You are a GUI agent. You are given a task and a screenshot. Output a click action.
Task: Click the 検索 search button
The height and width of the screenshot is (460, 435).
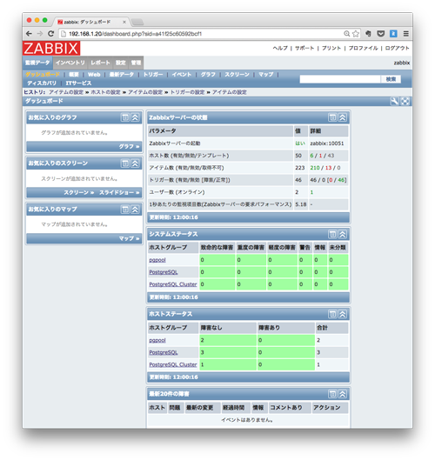391,79
